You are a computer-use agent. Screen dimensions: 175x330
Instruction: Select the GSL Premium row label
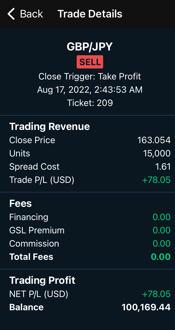point(37,230)
